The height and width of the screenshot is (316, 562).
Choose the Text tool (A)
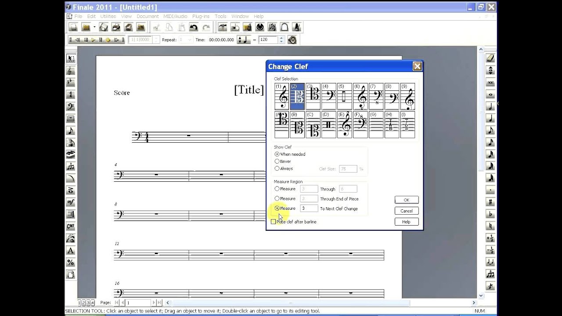pyautogui.click(x=70, y=251)
